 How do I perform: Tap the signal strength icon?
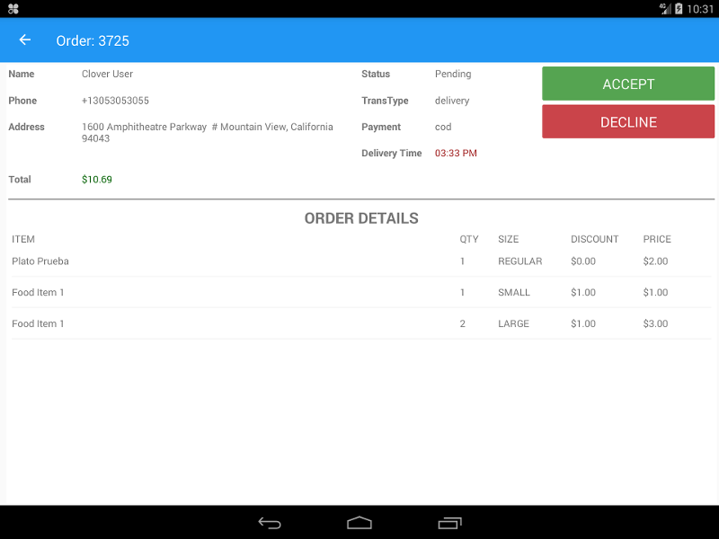coord(665,9)
